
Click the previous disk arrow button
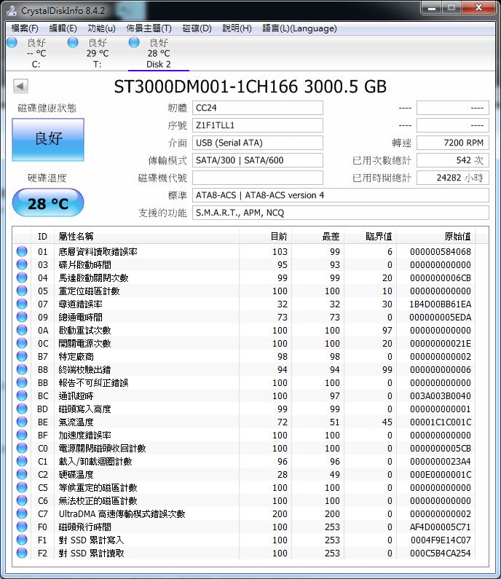pos(20,87)
